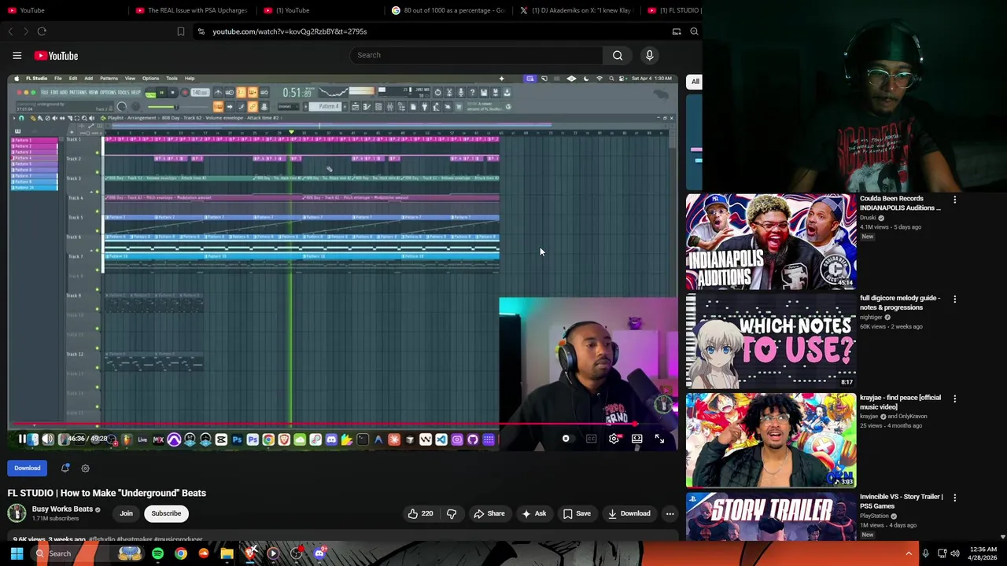Viewport: 1007px width, 566px height.
Task: Open Discord from the taskbar
Action: click(x=319, y=553)
